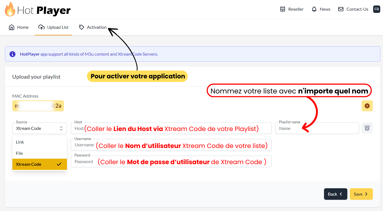The width and height of the screenshot is (383, 211).
Task: Click the Hot Player flame logo
Action: pyautogui.click(x=10, y=9)
